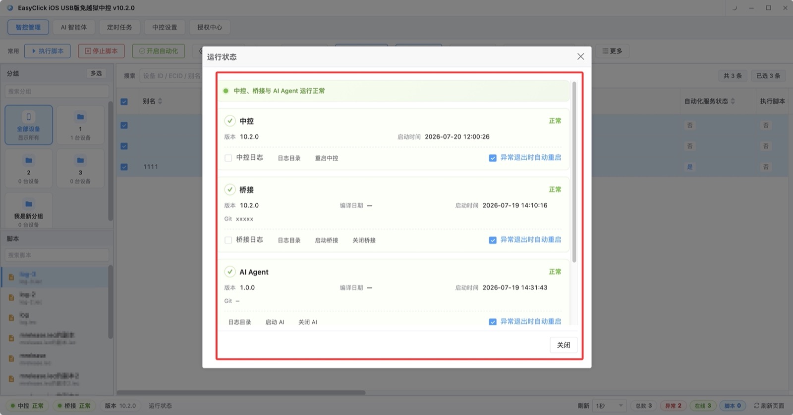Uncheck the checkbox in row 1111
Screen dimensions: 793x415
(124, 167)
